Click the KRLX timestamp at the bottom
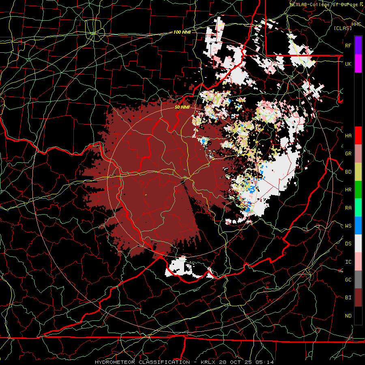Screen dimensions: 365x365 tap(237, 362)
